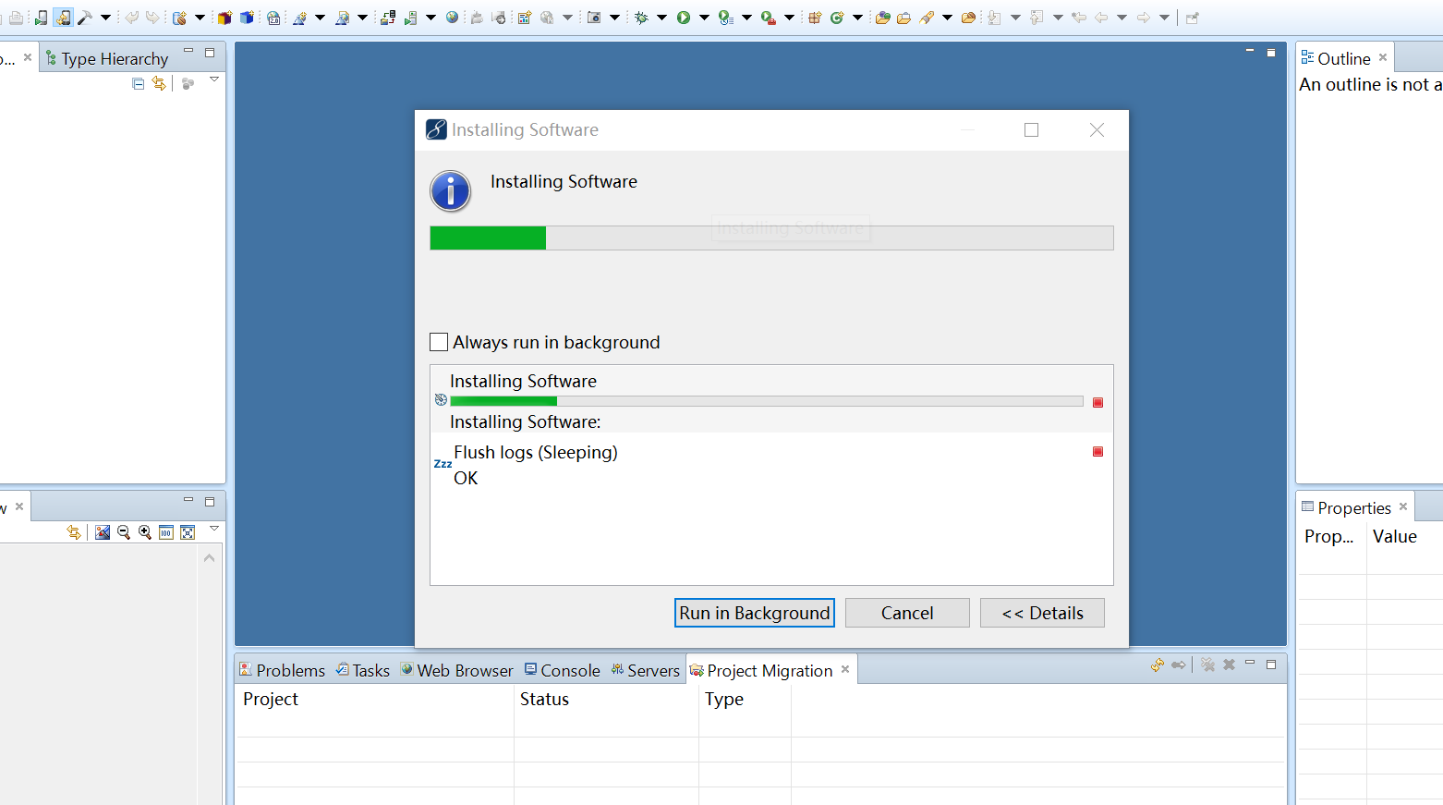
Task: Click the green Run button in toolbar
Action: point(684,18)
